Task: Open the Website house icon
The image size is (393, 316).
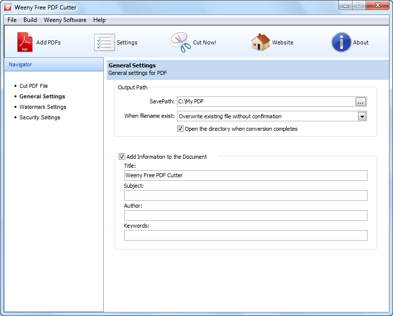Action: point(260,42)
